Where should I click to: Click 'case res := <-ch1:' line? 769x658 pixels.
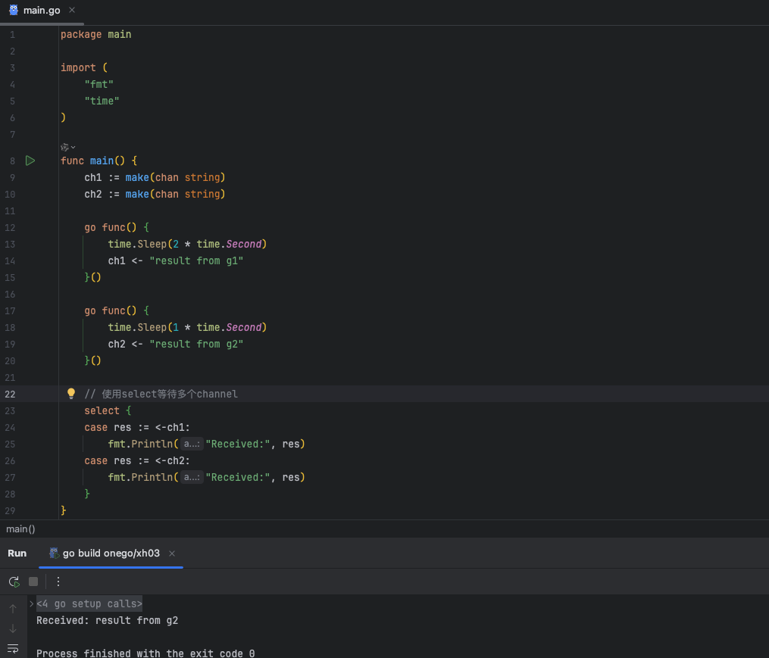137,428
